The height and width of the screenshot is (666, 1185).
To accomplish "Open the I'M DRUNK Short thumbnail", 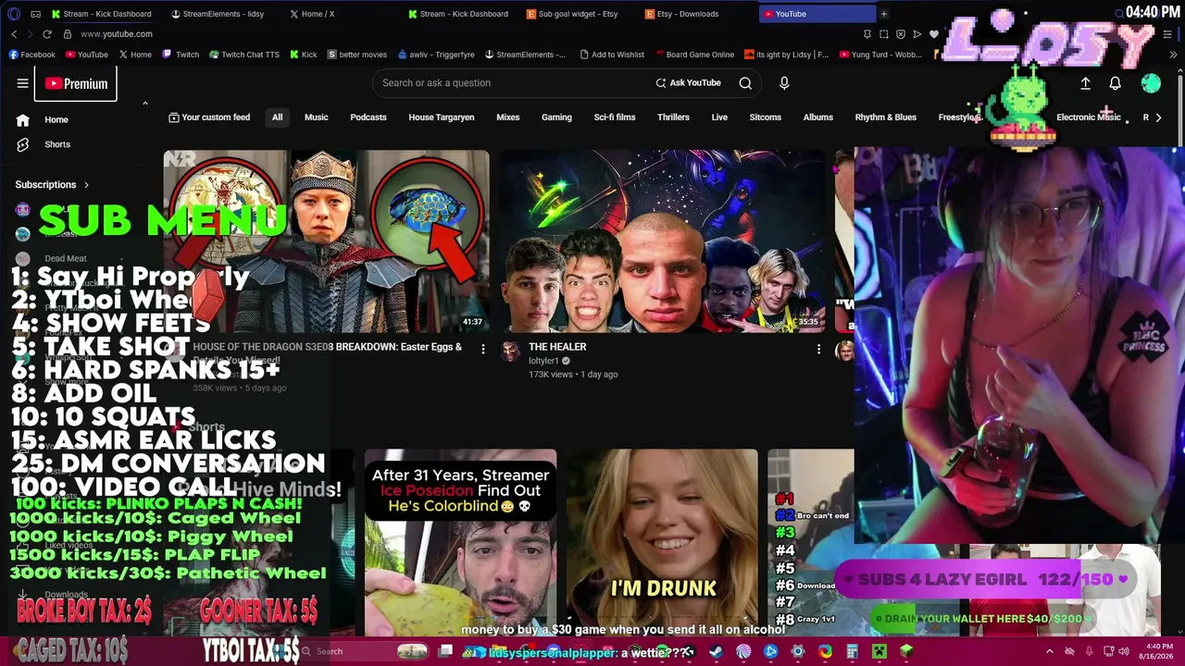I will pyautogui.click(x=662, y=544).
